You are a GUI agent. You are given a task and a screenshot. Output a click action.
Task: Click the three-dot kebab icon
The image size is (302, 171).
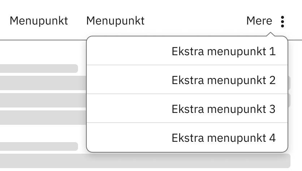tap(282, 21)
